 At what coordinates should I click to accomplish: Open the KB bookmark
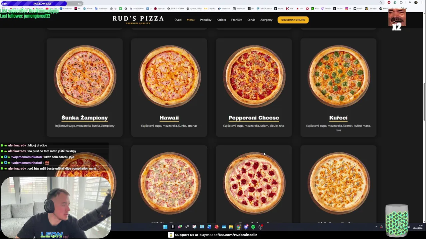click(78, 9)
